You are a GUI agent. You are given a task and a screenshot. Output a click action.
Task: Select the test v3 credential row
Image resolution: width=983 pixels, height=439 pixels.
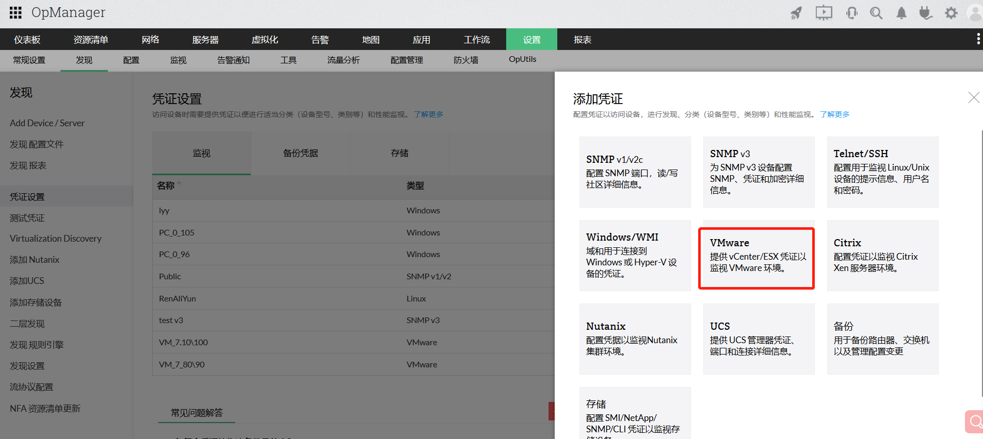[x=353, y=320]
